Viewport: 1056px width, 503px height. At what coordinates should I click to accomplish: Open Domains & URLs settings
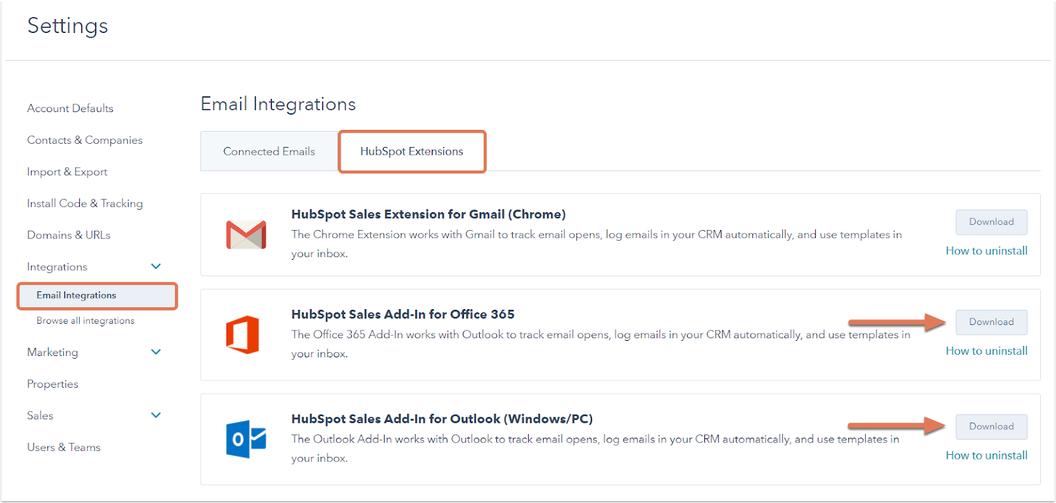69,235
